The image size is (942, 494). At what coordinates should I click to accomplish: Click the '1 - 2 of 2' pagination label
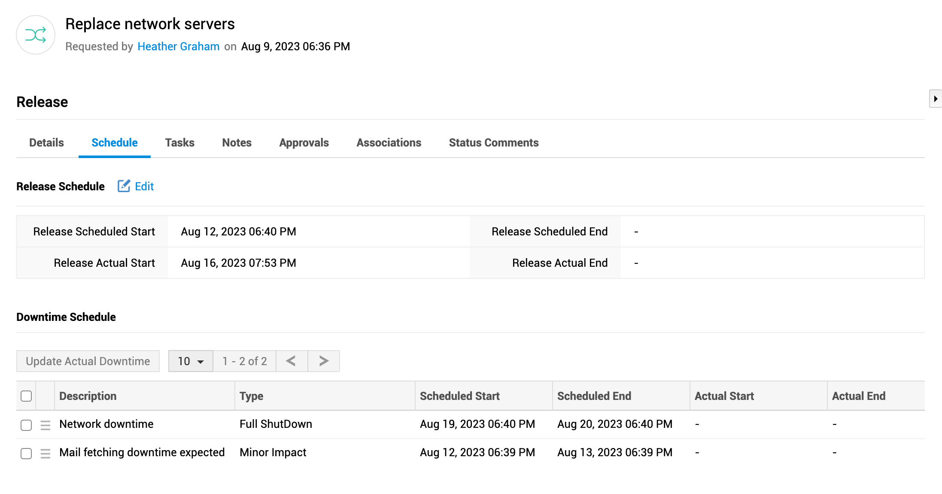[x=245, y=361]
